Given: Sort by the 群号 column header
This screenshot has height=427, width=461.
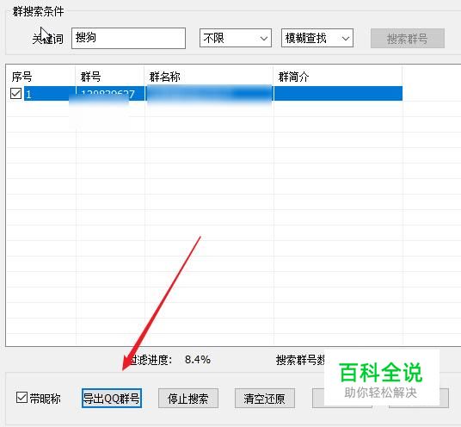Looking at the screenshot, I should [91, 77].
